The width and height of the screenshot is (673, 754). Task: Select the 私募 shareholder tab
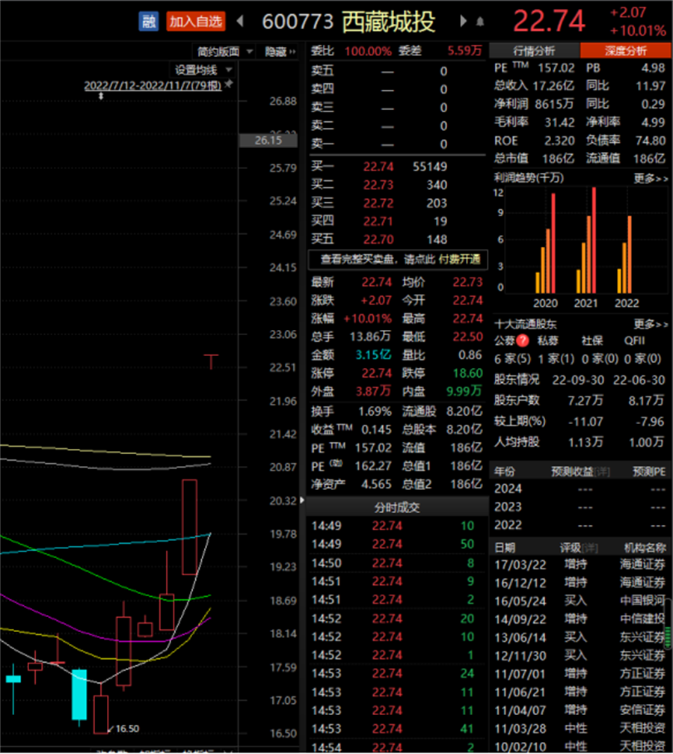(x=547, y=340)
